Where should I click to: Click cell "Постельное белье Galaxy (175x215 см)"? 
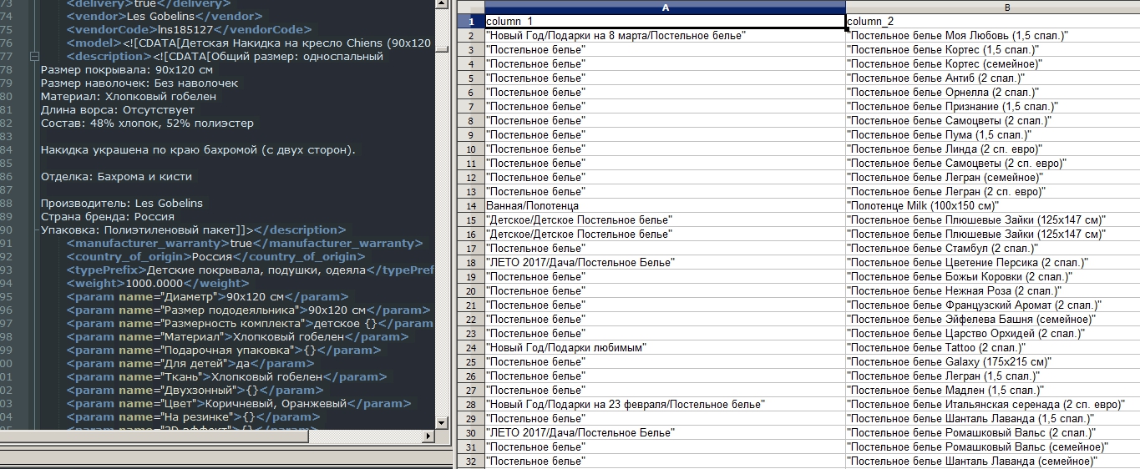(x=993, y=362)
